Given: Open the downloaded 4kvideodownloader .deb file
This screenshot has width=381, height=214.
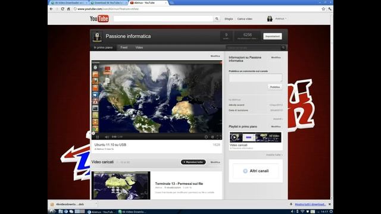Looking at the screenshot, I should tap(70, 204).
